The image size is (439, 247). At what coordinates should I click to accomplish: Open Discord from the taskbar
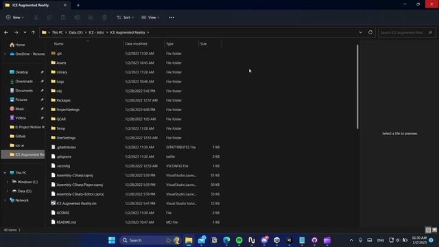pos(264,240)
